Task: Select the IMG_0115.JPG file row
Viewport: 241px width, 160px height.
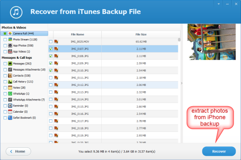Action: (x=113, y=107)
